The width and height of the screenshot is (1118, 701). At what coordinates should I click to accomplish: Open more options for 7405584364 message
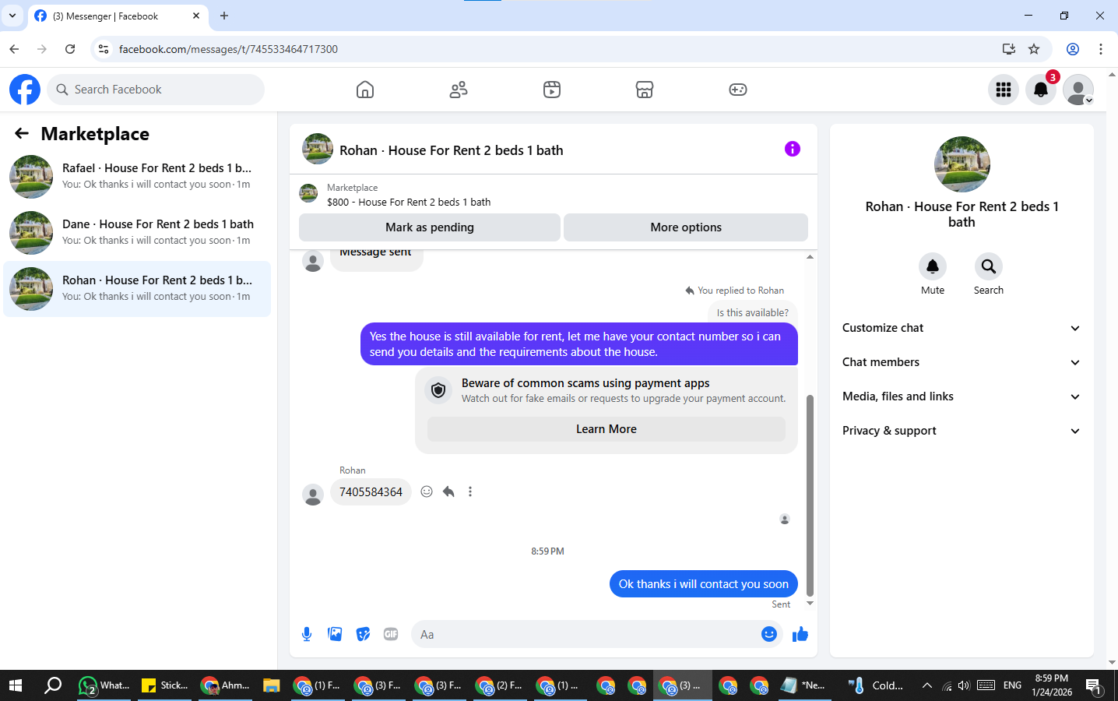(x=470, y=491)
